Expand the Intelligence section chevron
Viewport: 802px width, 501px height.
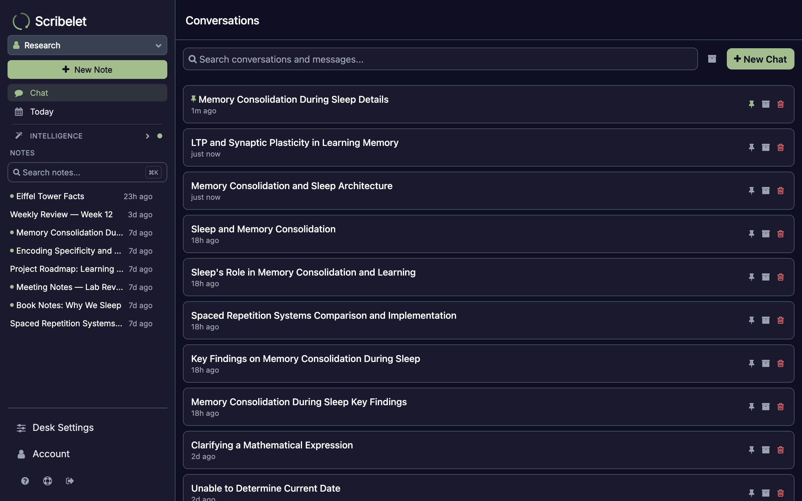(148, 136)
